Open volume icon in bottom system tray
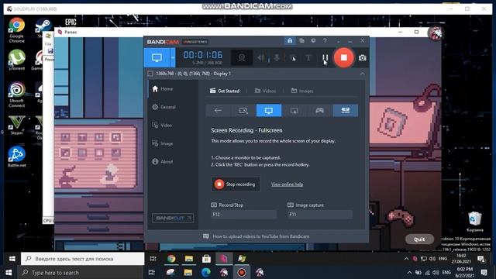Screen dimensions: 496x279 click(x=436, y=273)
